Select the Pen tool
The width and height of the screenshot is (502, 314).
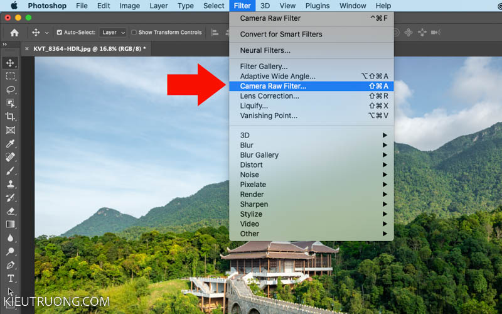click(x=10, y=265)
